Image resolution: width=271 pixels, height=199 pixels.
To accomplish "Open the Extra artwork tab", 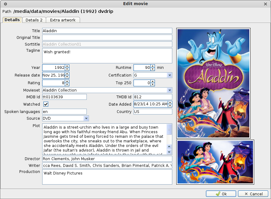I will 63,20.
